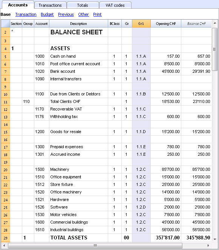Click the TOTAL ASSETS cell
Screen dimensions: 219x250
click(78, 238)
